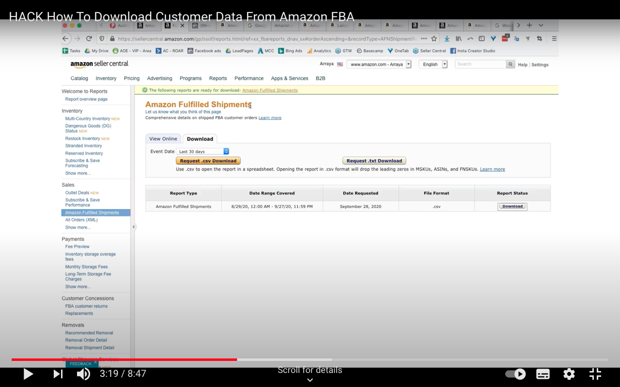The width and height of the screenshot is (620, 387).
Task: Open the Bing Ads bookmark
Action: pos(290,51)
